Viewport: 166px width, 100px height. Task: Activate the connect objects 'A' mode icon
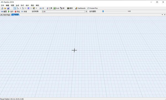point(18,8)
